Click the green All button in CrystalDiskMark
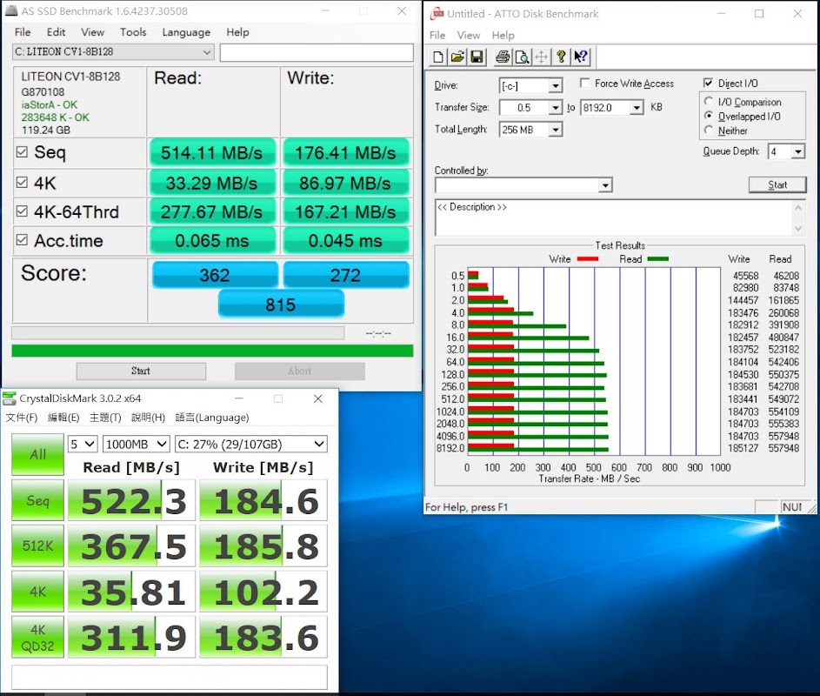The image size is (820, 696). point(37,454)
